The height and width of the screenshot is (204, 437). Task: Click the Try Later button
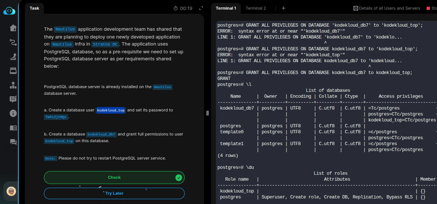click(114, 193)
